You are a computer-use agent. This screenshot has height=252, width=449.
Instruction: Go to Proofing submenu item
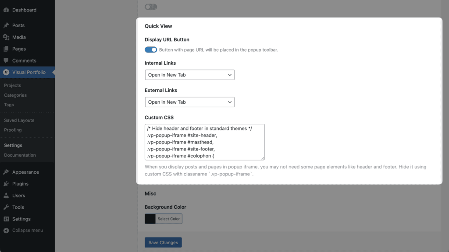click(13, 129)
